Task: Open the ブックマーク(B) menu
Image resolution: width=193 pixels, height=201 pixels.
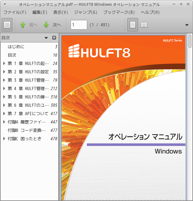Action: [119, 13]
